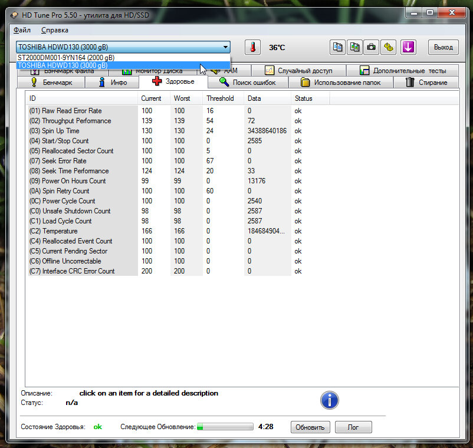Open the Использование папок tab
Viewport: 473px width, 448px height.
(x=341, y=83)
